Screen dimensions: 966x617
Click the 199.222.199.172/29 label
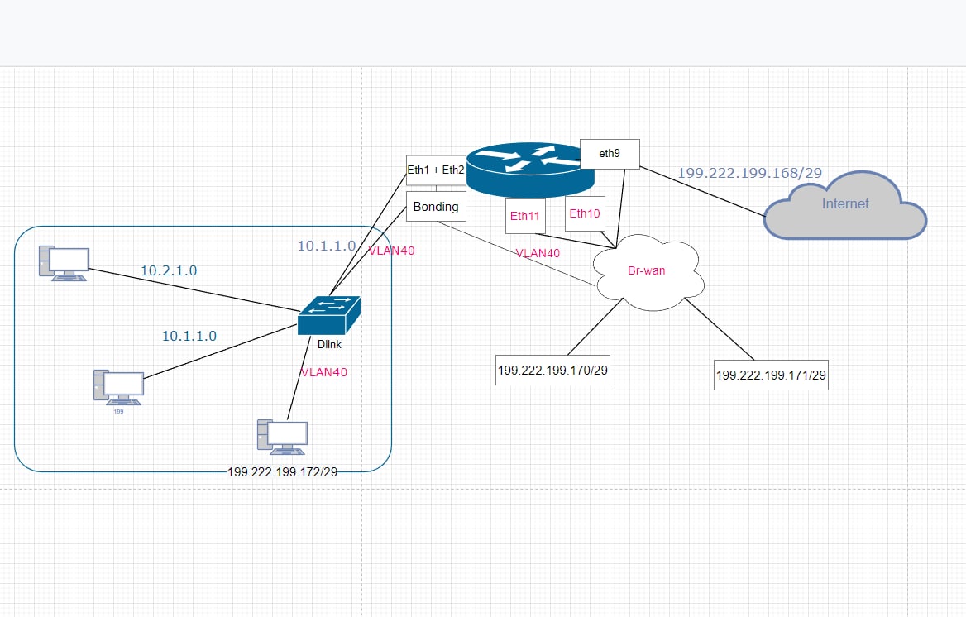click(283, 472)
